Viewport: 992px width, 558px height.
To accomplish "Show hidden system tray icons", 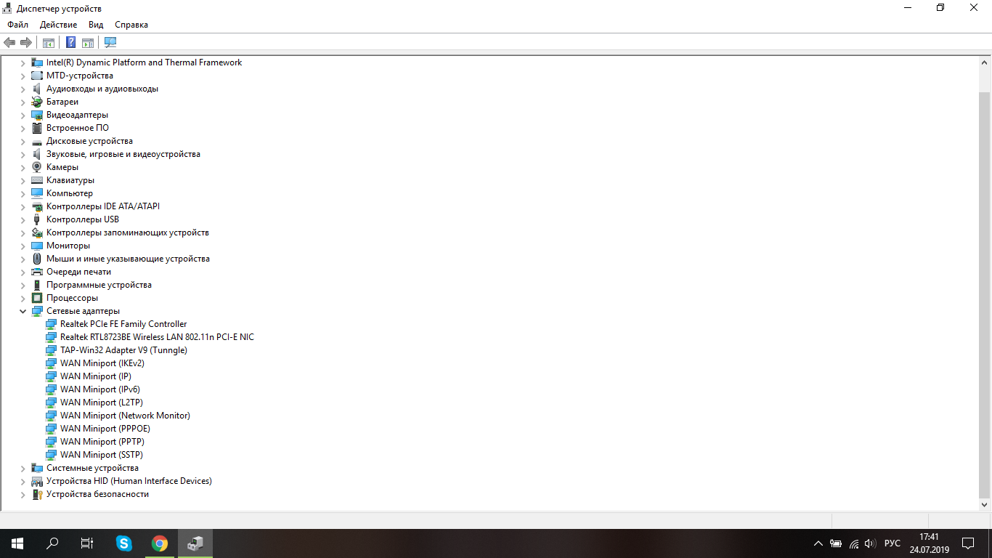I will 818,543.
